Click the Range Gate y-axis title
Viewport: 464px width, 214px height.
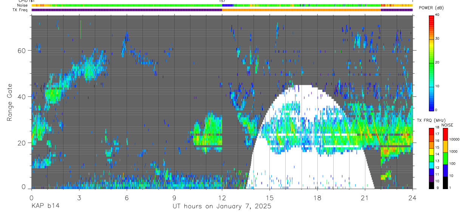[9, 102]
